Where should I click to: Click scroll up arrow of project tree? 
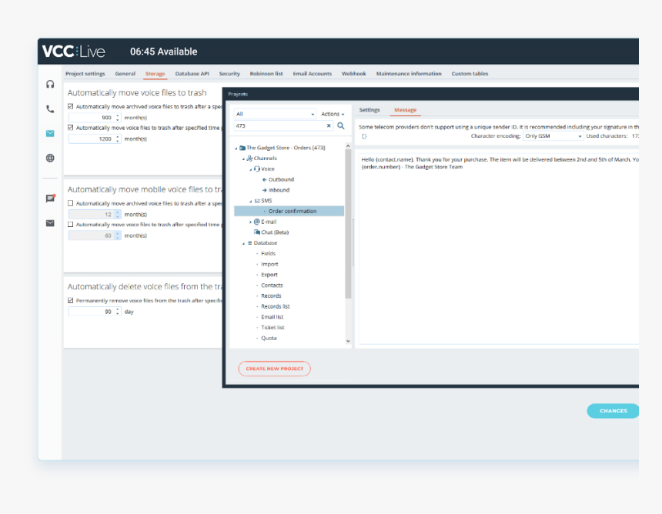coord(348,146)
